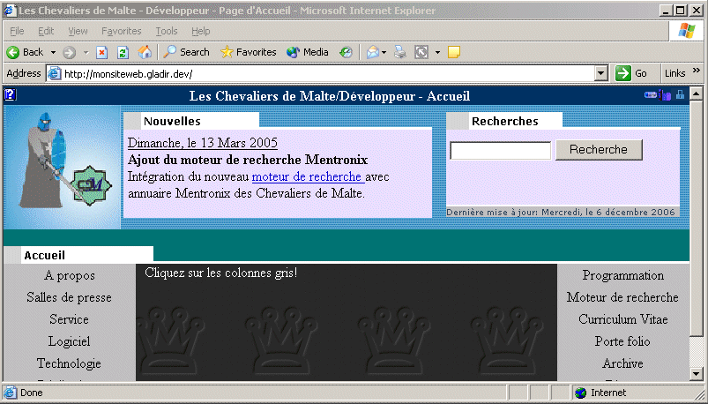This screenshot has width=708, height=404.
Task: Click the IE Back button
Action: [x=25, y=52]
